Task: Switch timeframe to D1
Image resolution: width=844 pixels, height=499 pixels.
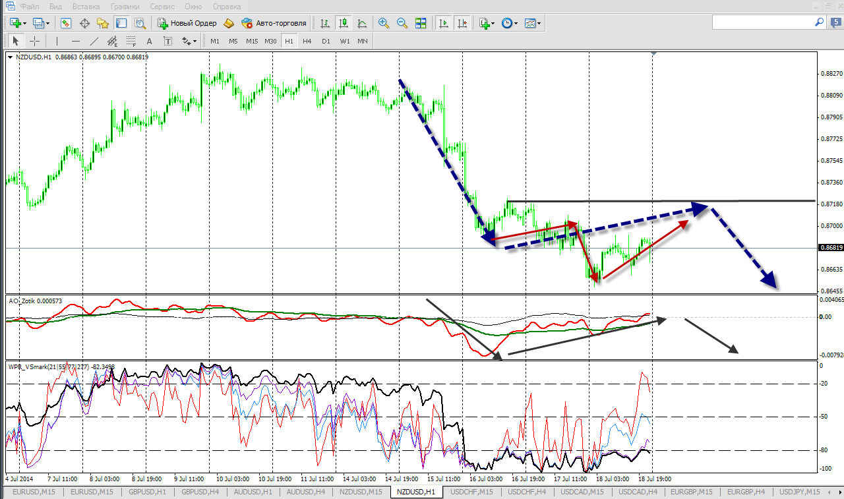Action: [x=326, y=41]
